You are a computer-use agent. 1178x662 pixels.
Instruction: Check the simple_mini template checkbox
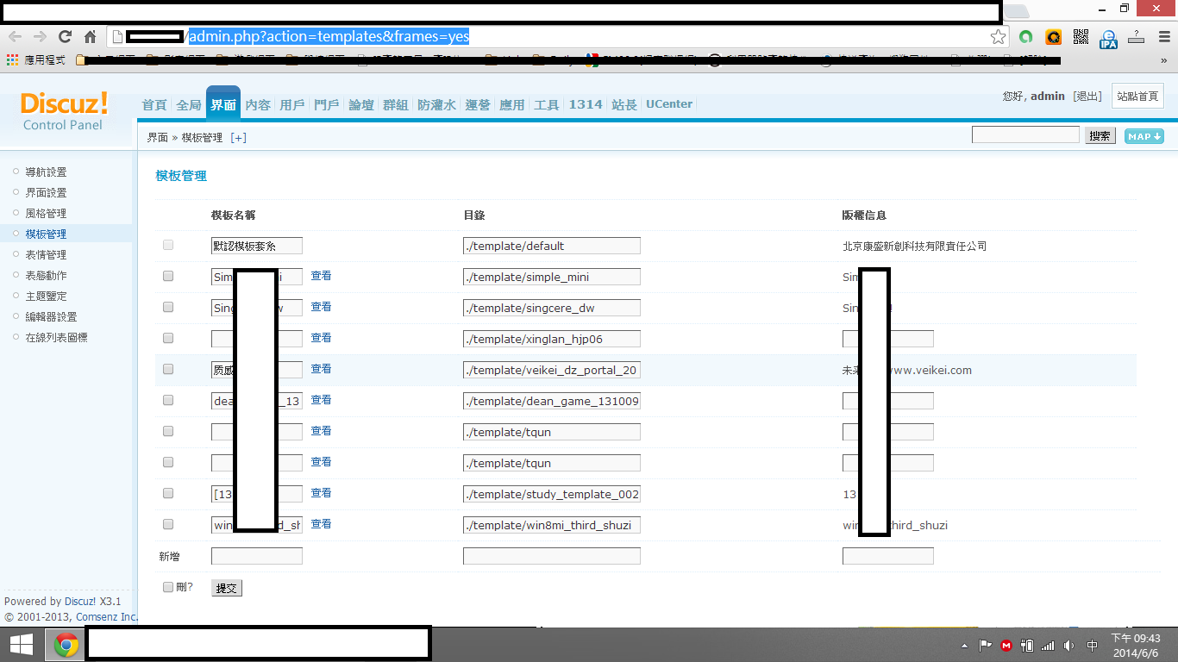coord(168,276)
